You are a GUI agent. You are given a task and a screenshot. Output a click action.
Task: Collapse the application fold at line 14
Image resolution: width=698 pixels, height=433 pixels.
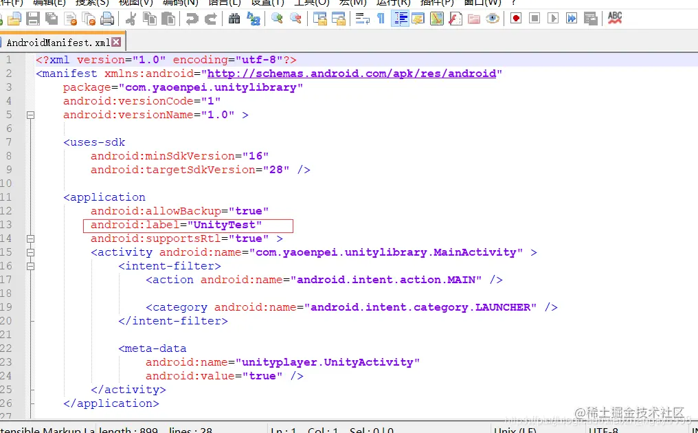pos(30,238)
